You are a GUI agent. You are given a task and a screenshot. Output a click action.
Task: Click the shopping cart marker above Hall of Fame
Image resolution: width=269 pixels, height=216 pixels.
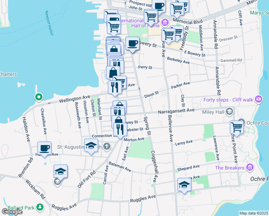[x=151, y=17]
